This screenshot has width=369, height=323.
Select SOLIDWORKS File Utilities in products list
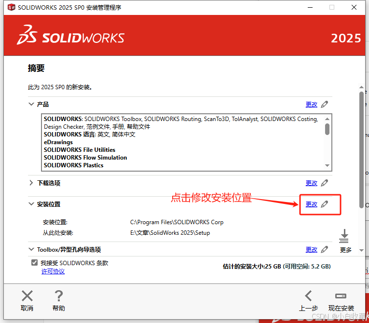(80, 150)
